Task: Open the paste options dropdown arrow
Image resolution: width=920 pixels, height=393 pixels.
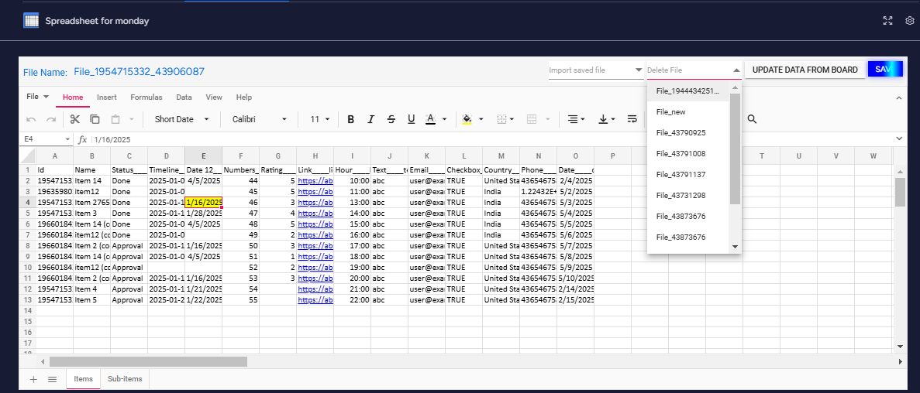Action: [x=132, y=119]
